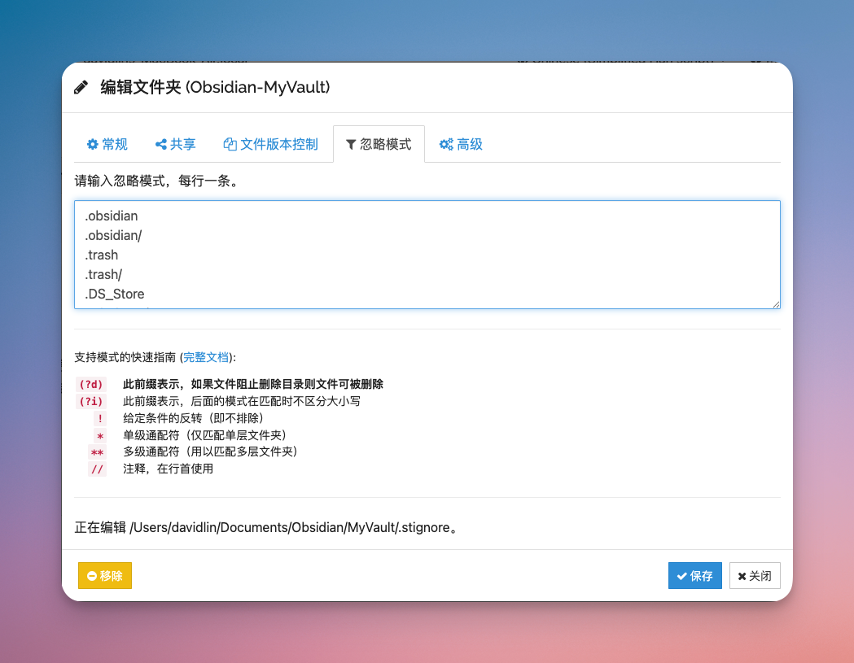Open the 完整文档 full documentation link

pos(205,357)
